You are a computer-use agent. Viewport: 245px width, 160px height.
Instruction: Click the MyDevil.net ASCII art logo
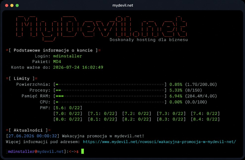[x=101, y=28]
